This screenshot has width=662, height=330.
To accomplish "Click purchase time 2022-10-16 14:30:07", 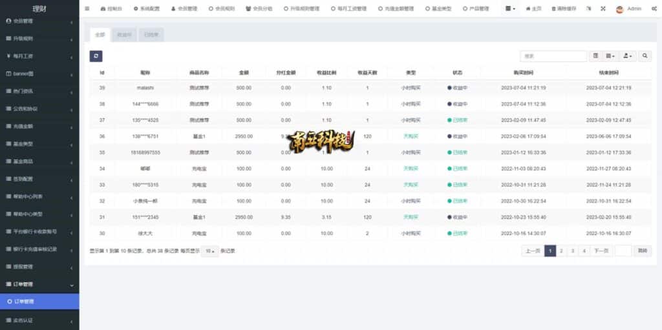I will [x=524, y=233].
